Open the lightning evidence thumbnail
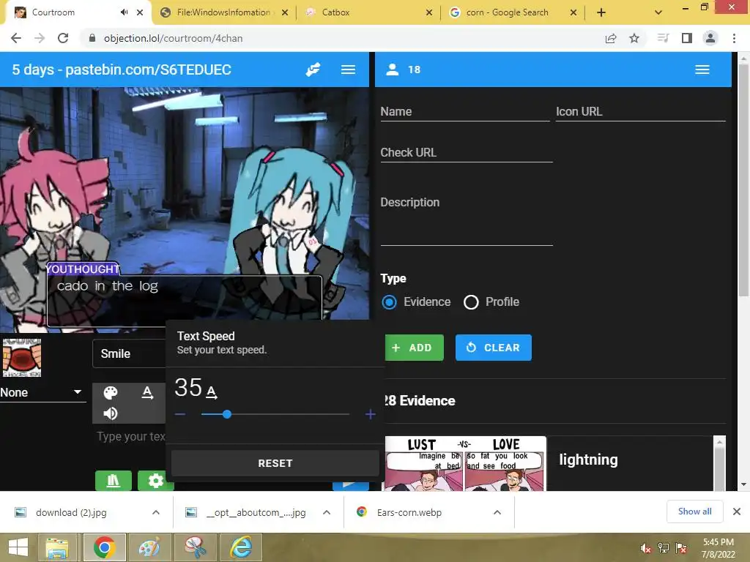This screenshot has height=562, width=750. 465,463
